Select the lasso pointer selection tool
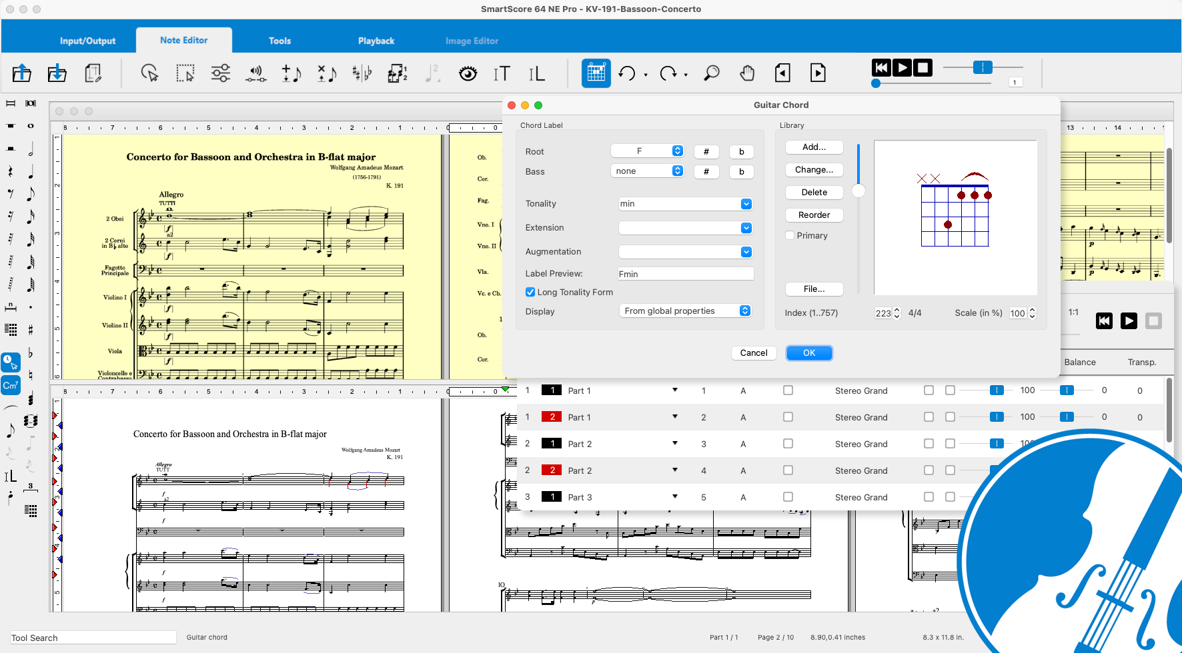Viewport: 1182px width, 653px height. click(150, 73)
